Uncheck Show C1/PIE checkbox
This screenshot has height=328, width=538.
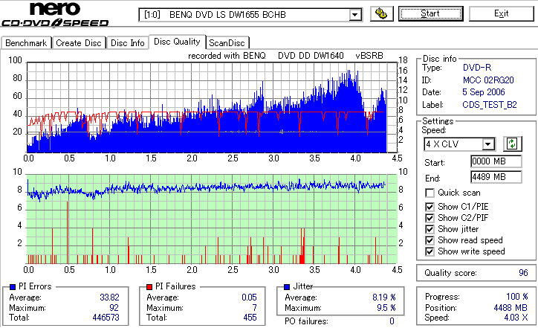[x=430, y=207]
